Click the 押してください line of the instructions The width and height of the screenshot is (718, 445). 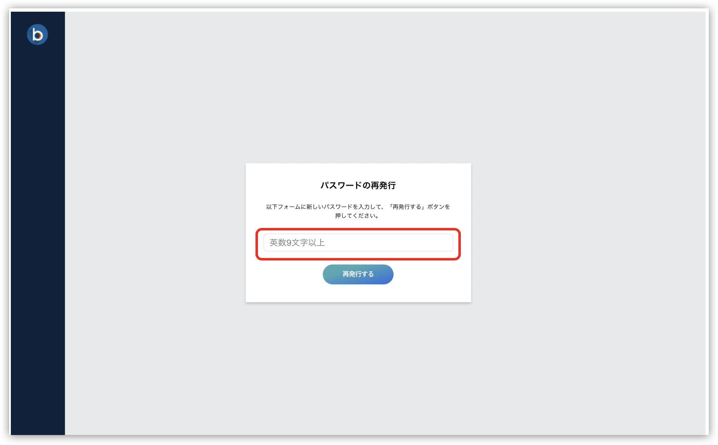pyautogui.click(x=357, y=216)
